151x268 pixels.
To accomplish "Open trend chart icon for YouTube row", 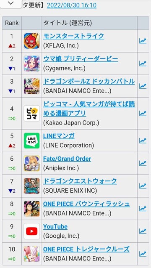I will coord(143,231).
